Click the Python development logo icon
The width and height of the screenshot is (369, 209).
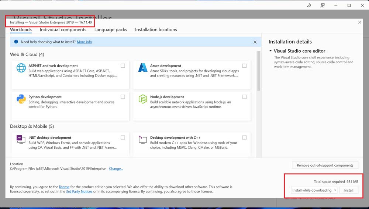pyautogui.click(x=21, y=99)
